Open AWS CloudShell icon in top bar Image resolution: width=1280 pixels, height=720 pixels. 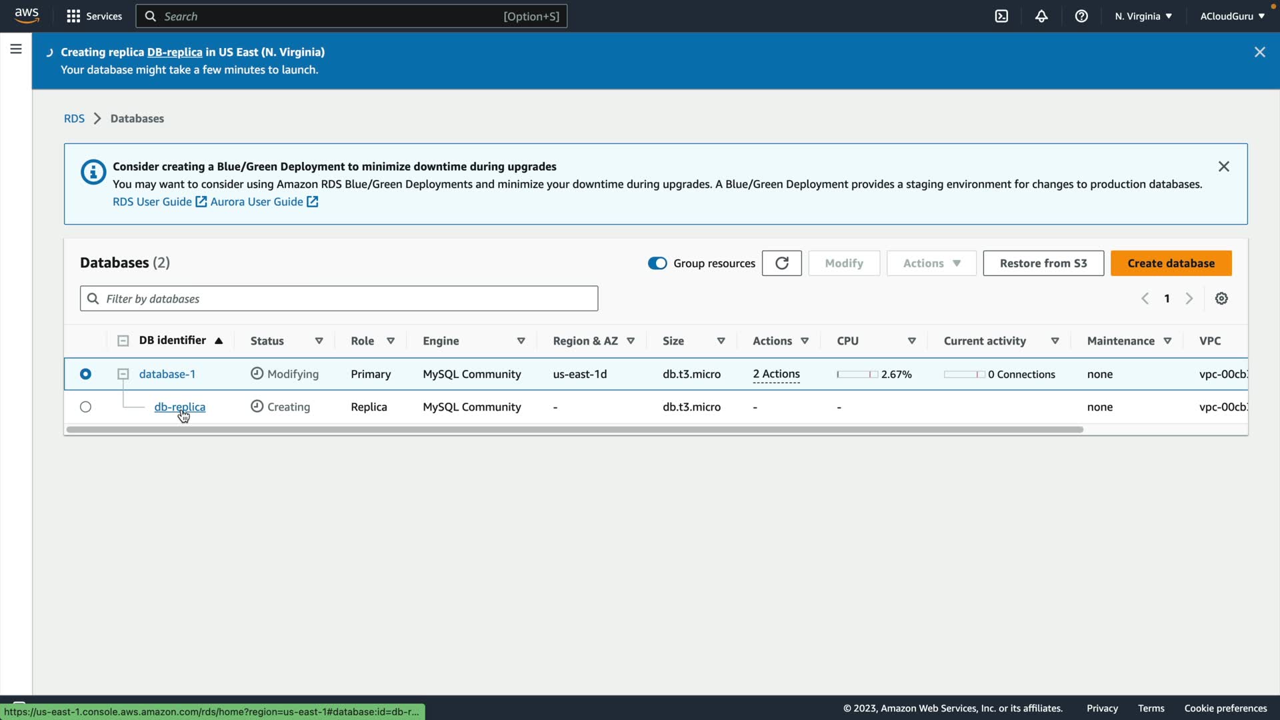coord(1001,16)
